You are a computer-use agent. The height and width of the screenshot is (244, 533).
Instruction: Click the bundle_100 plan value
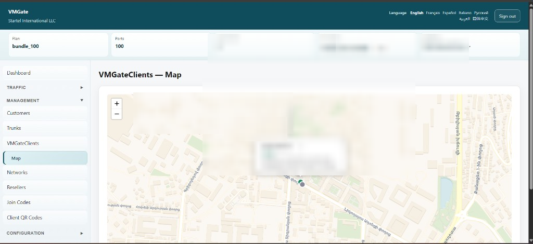point(26,46)
